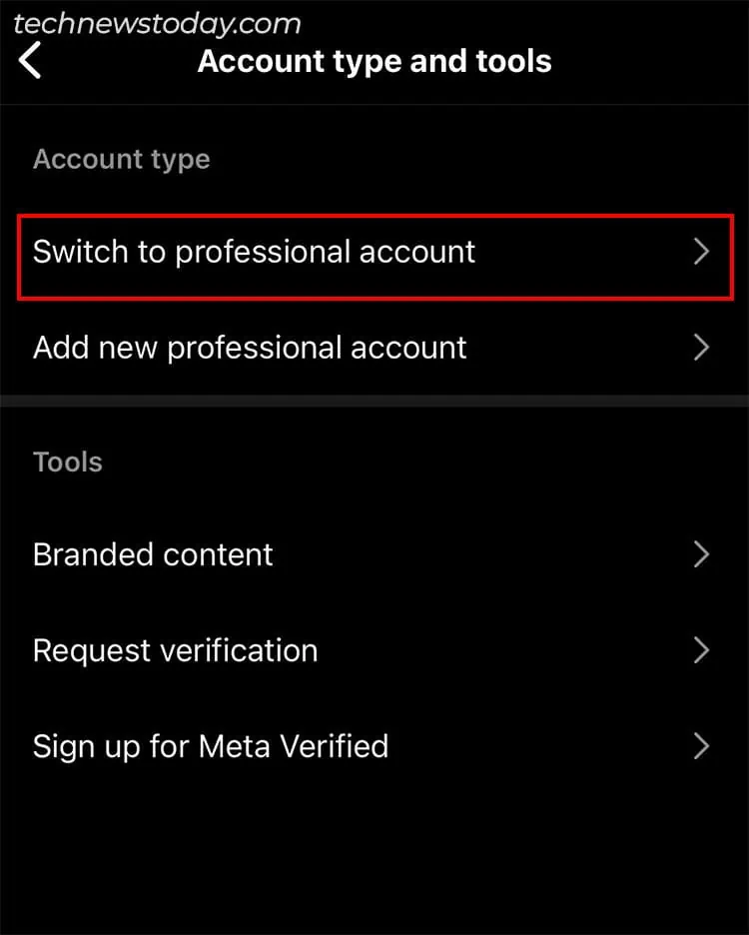
Task: Open Add new professional account
Action: coord(250,348)
